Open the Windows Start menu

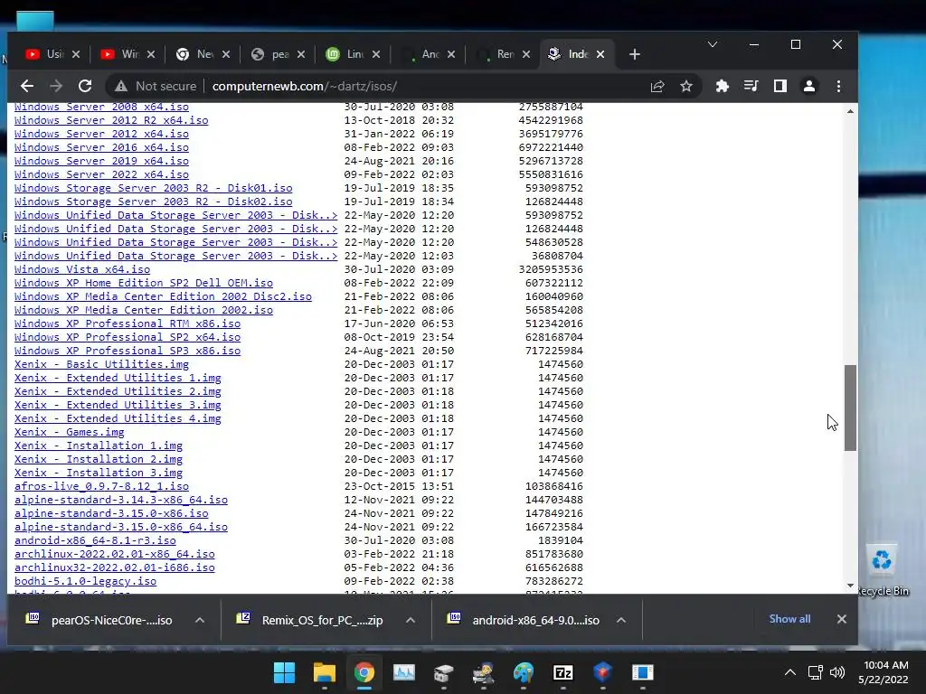(285, 672)
